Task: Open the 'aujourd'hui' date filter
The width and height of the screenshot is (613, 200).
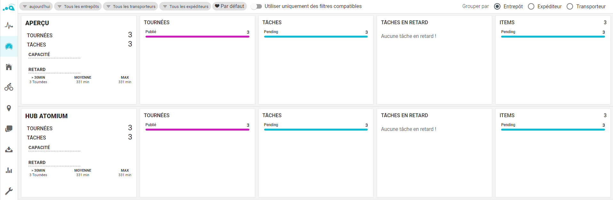Action: [x=36, y=6]
